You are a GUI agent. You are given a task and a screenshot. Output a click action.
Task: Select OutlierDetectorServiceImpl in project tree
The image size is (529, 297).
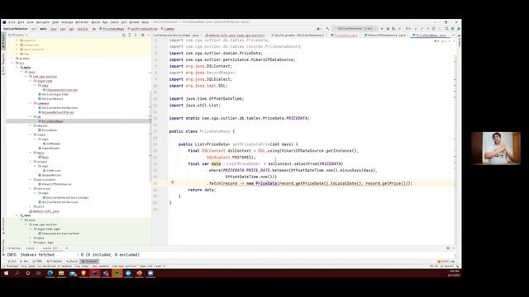67,198
